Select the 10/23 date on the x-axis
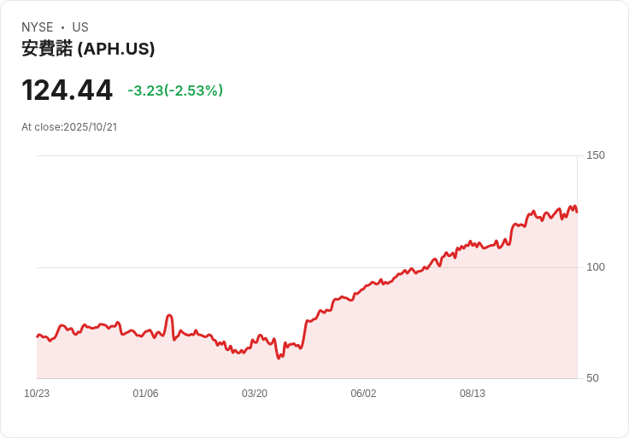The height and width of the screenshot is (438, 629). point(37,394)
